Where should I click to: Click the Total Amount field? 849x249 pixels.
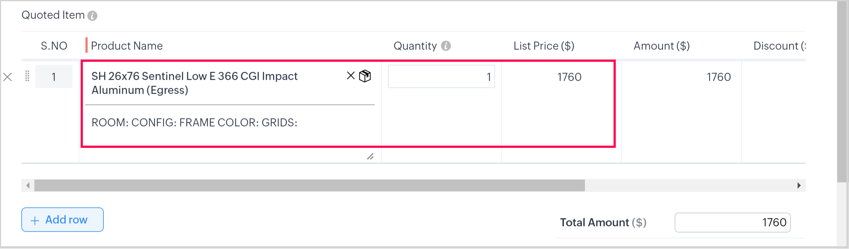pyautogui.click(x=732, y=222)
